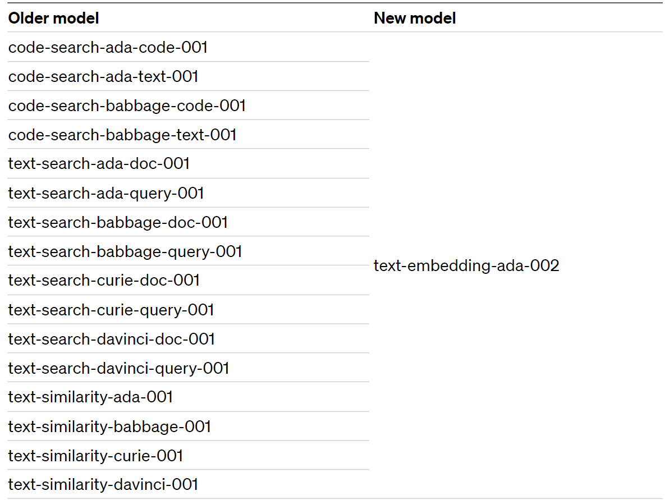This screenshot has height=500, width=665.
Task: Click the text-search-davinci-query-001 cell
Action: coord(118,368)
